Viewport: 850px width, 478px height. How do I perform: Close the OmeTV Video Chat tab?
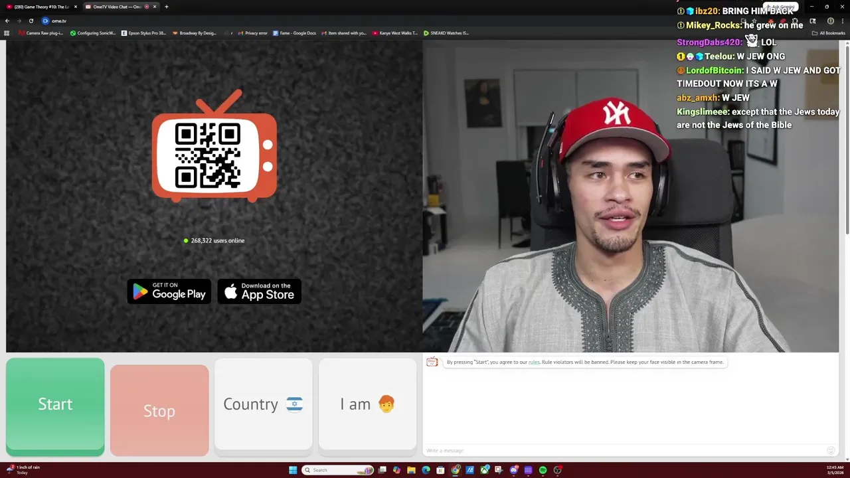point(155,7)
